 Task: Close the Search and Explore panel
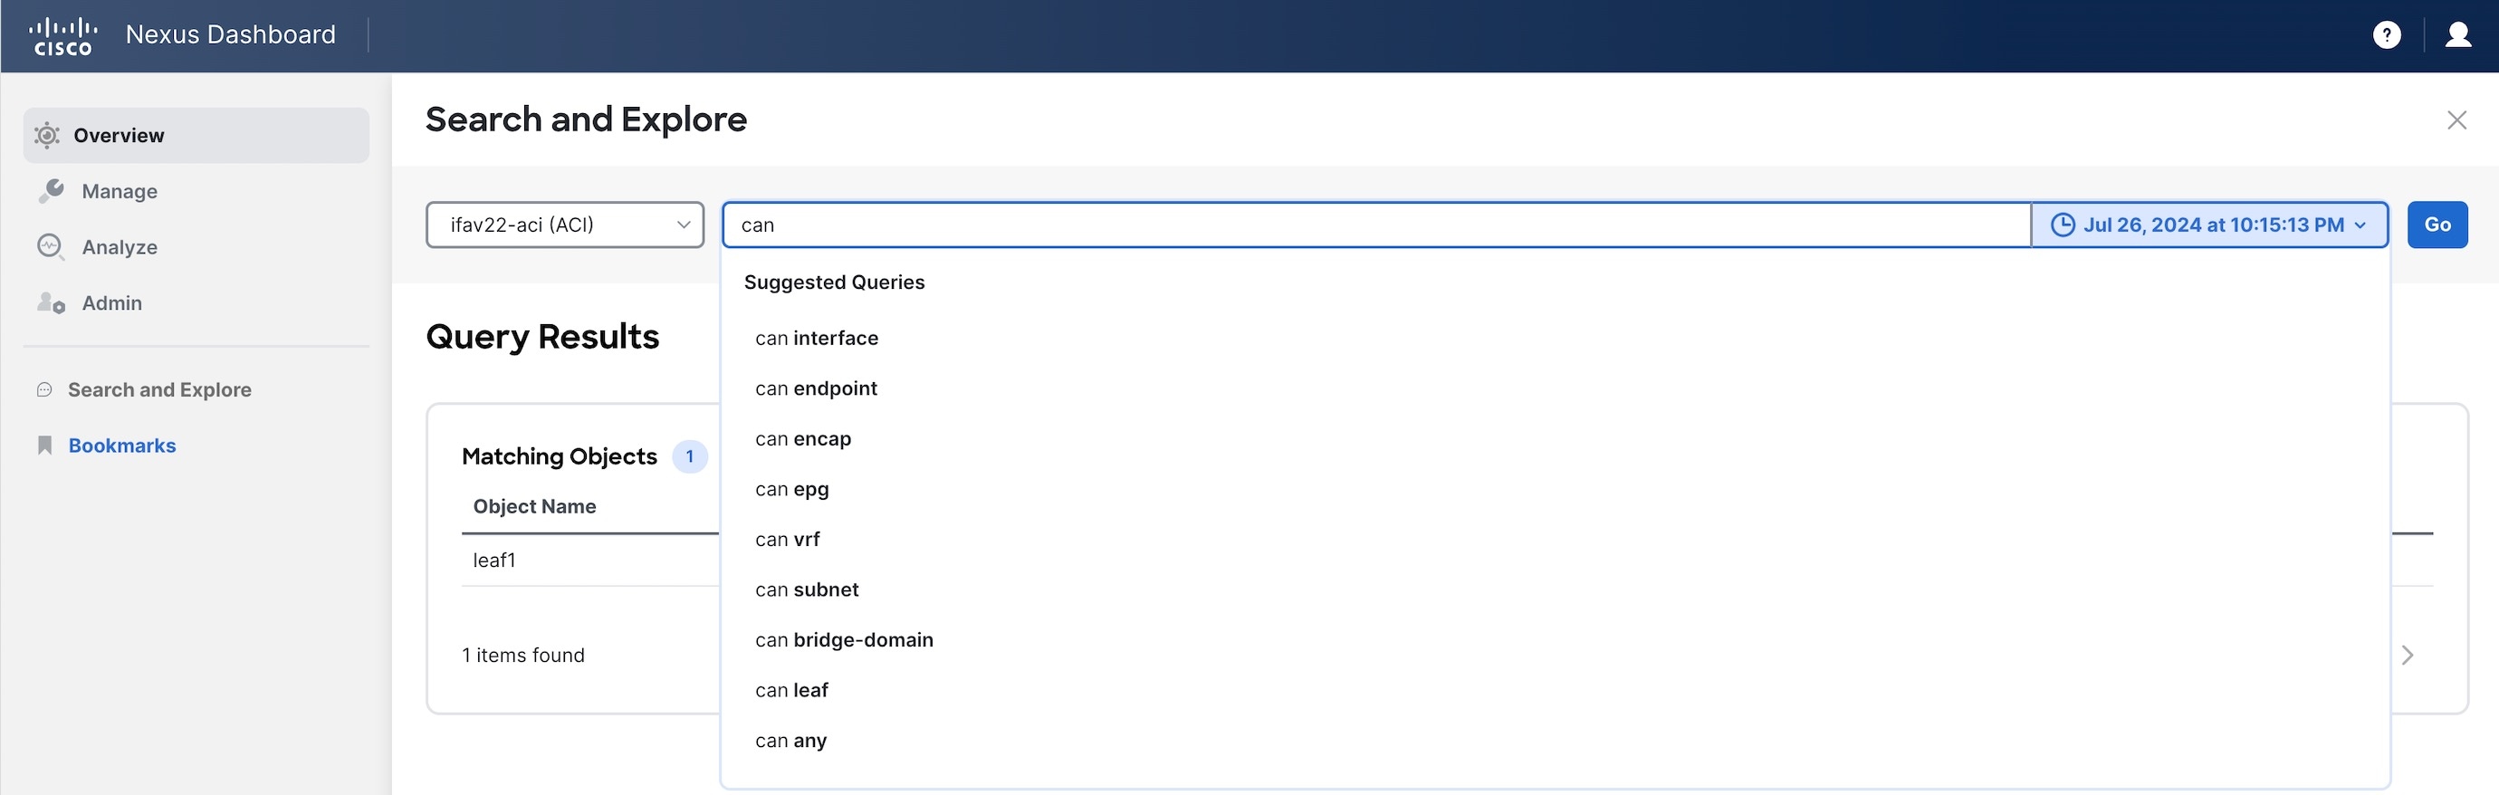pos(2456,120)
